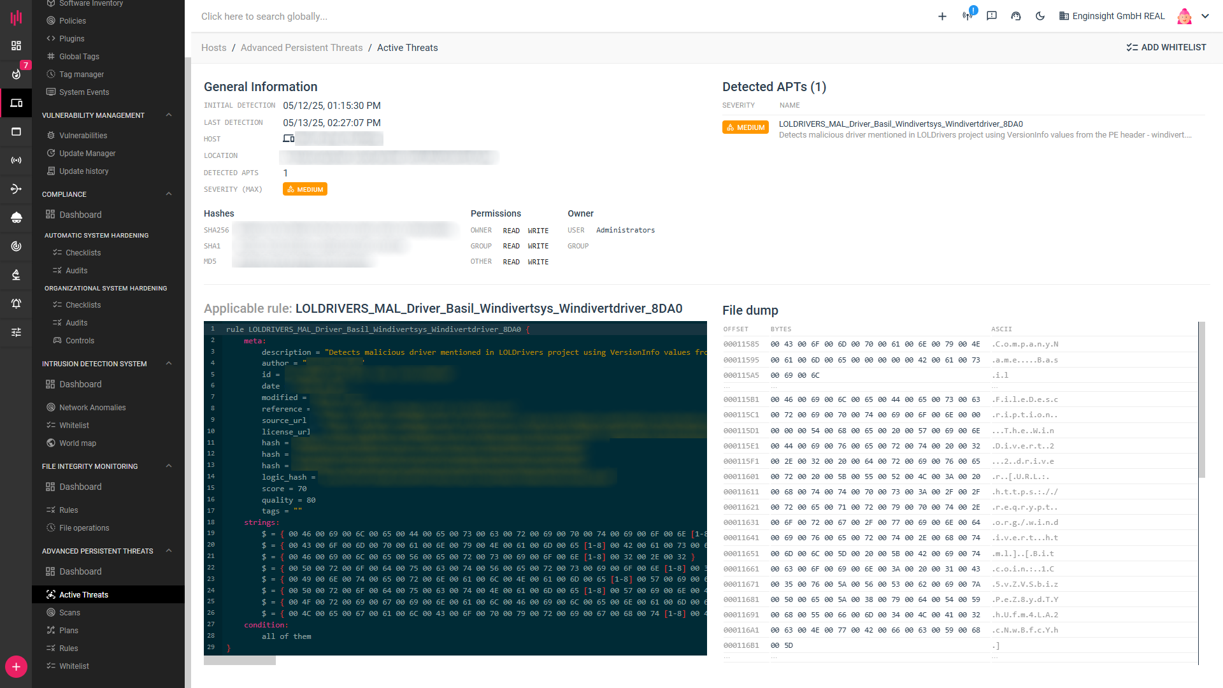The image size is (1223, 688).
Task: Open the broadcast notifications icon
Action: click(968, 16)
